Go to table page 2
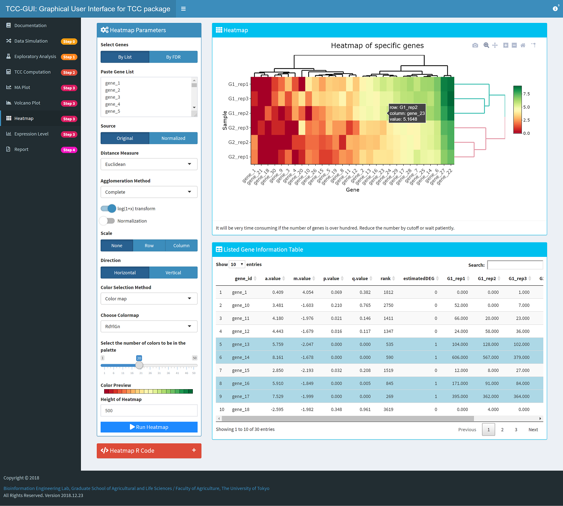Viewport: 563px width, 506px height. 502,430
